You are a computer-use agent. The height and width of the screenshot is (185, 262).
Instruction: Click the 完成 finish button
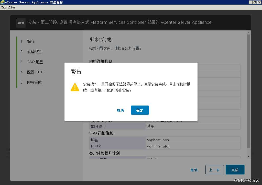coord(235,170)
